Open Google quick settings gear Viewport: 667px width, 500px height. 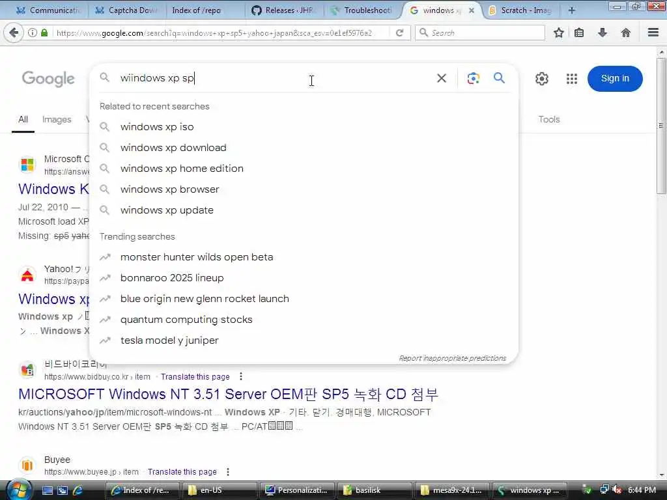(541, 79)
